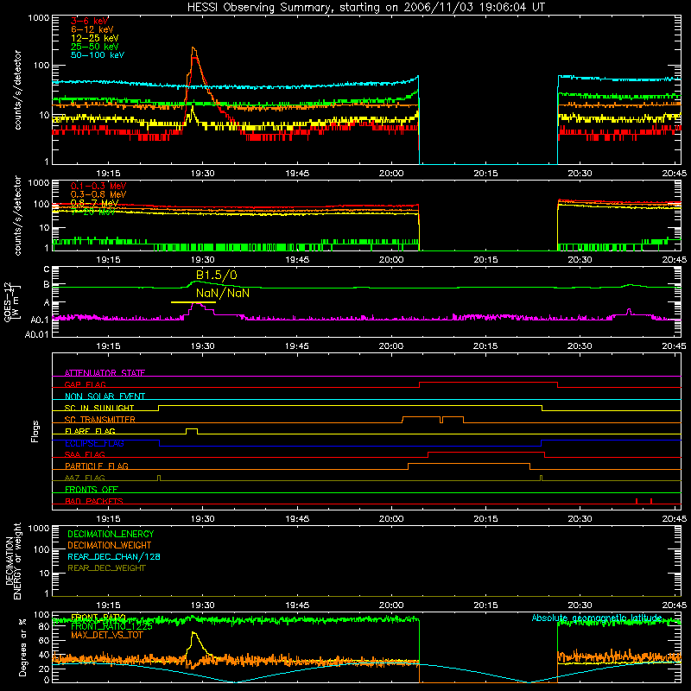This screenshot has width=691, height=691.
Task: Click the raised FLARE_FLAG pulse near 19:28
Action: point(192,430)
